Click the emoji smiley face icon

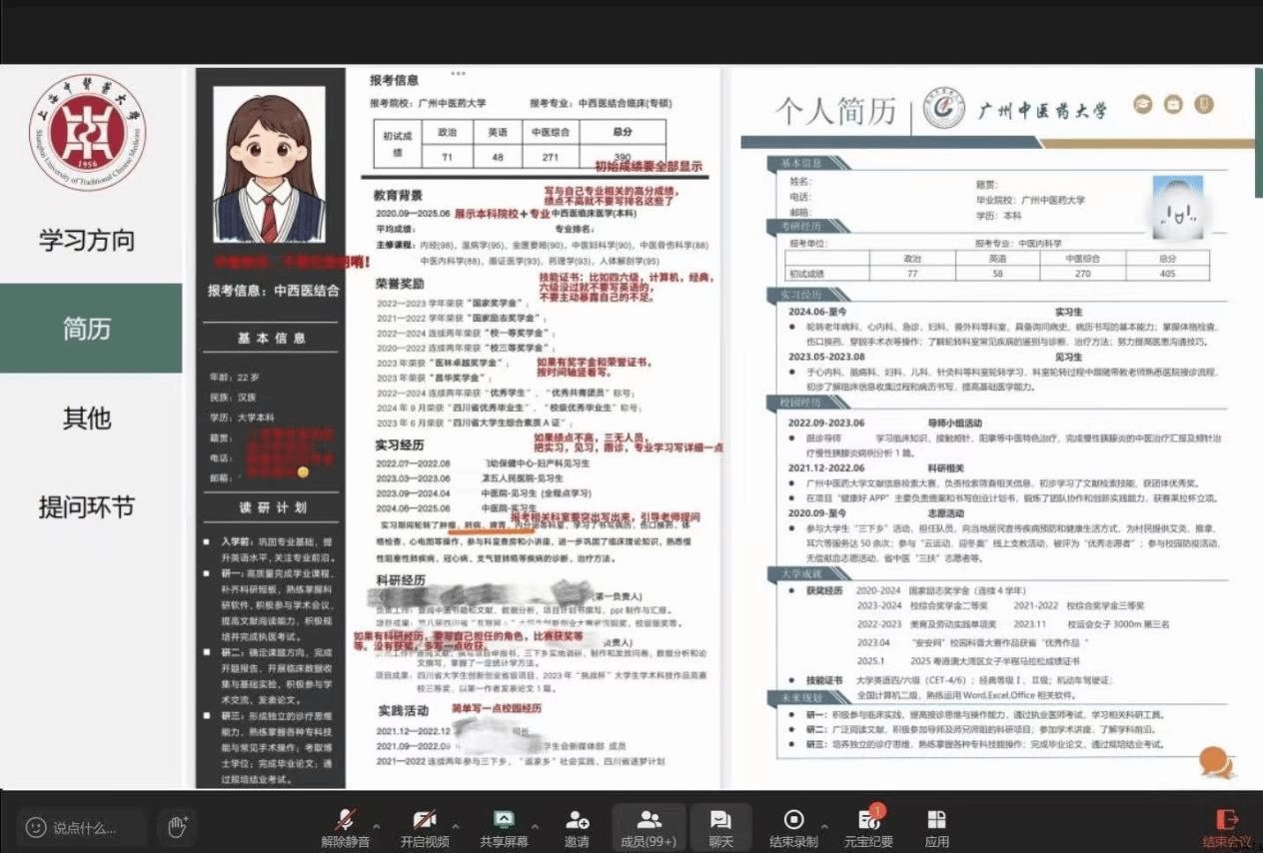[x=36, y=827]
